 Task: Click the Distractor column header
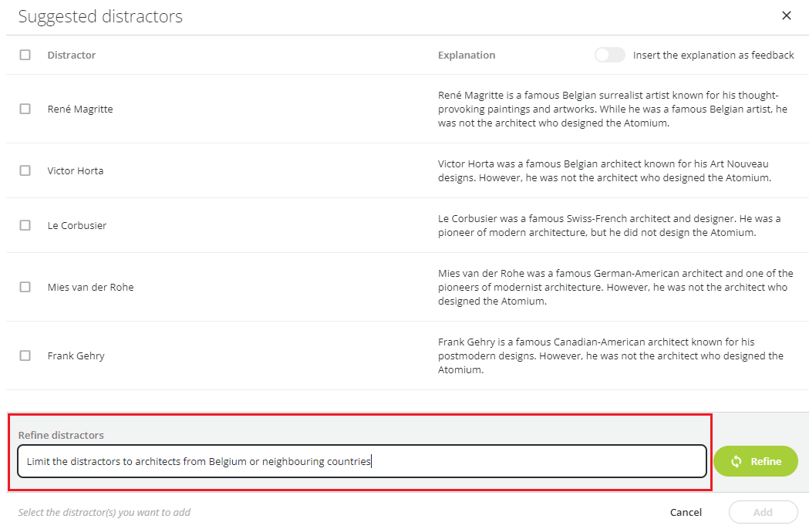pyautogui.click(x=72, y=55)
